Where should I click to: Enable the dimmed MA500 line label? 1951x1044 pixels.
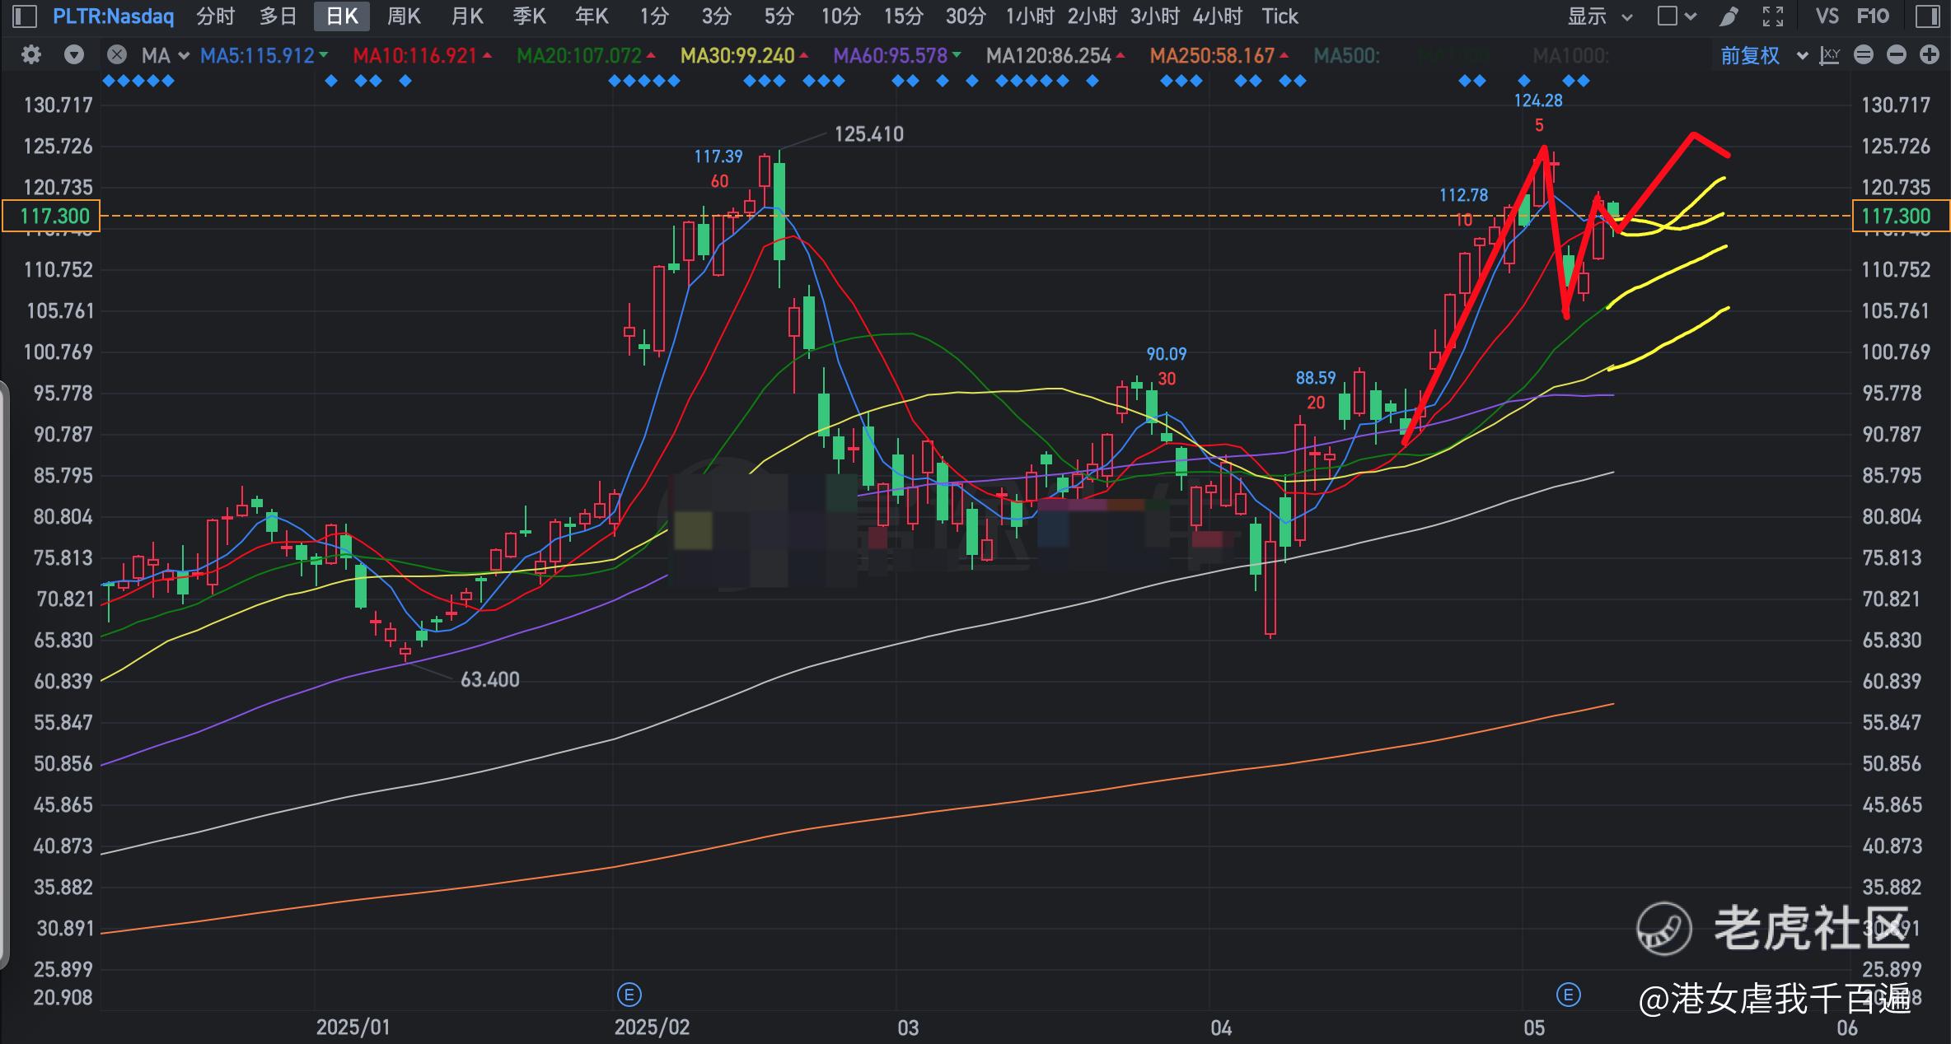[x=1346, y=55]
